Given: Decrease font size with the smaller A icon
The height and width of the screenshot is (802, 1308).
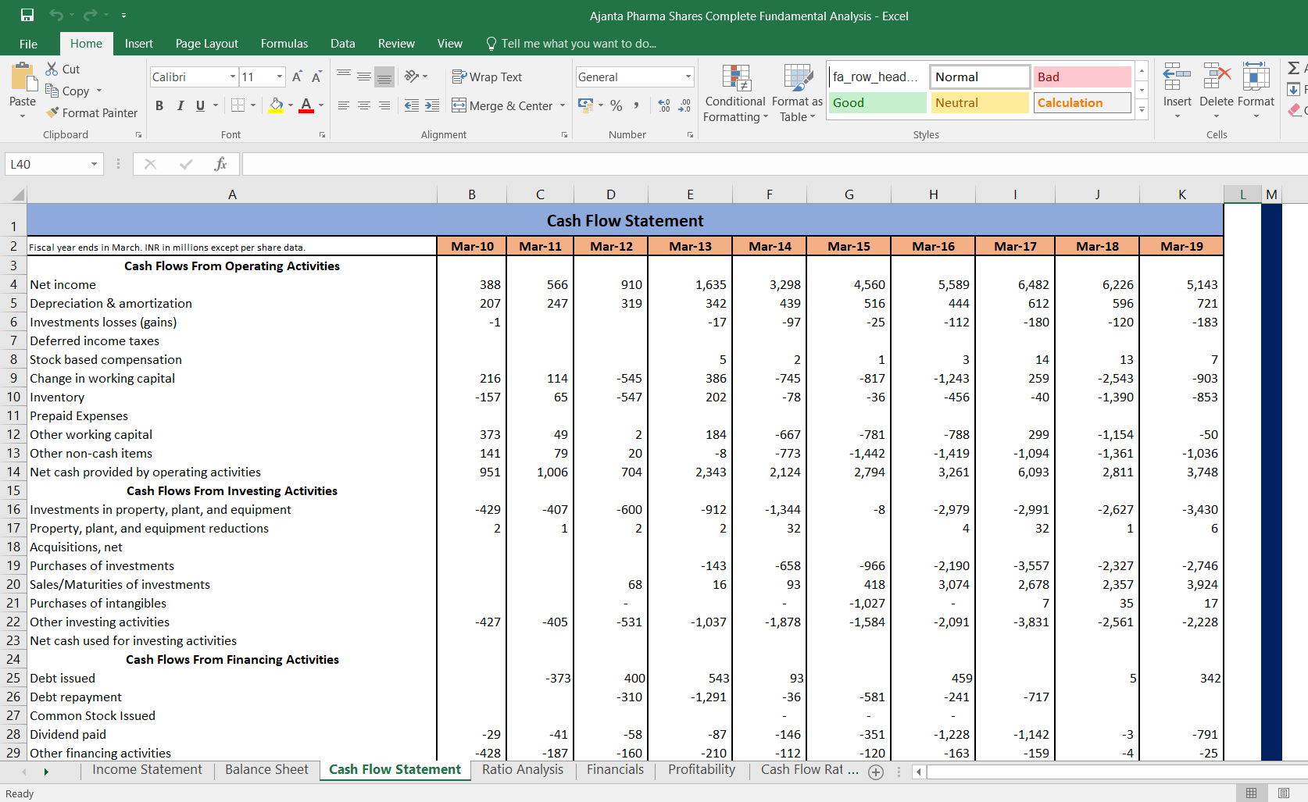Looking at the screenshot, I should 316,77.
